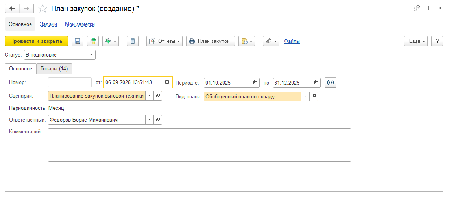Expand the Вид плана dropdown arrow
Screen dimensions: 451x197
(305, 96)
